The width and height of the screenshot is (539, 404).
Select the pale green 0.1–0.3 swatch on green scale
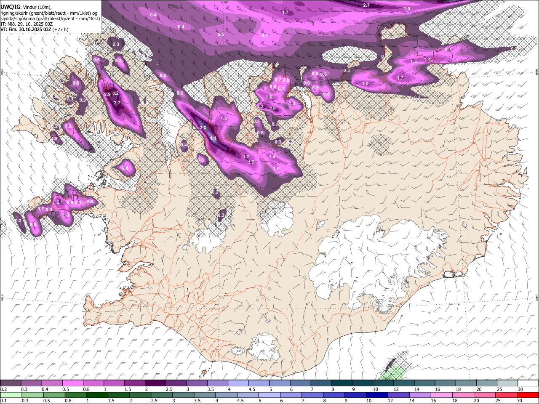click(x=10, y=395)
